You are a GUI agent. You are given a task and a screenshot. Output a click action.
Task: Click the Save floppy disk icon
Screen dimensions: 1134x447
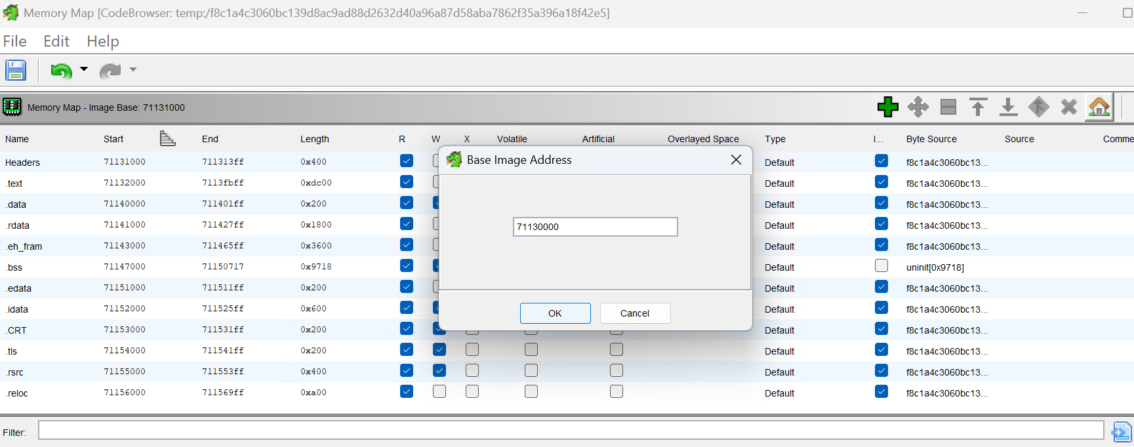pos(16,70)
